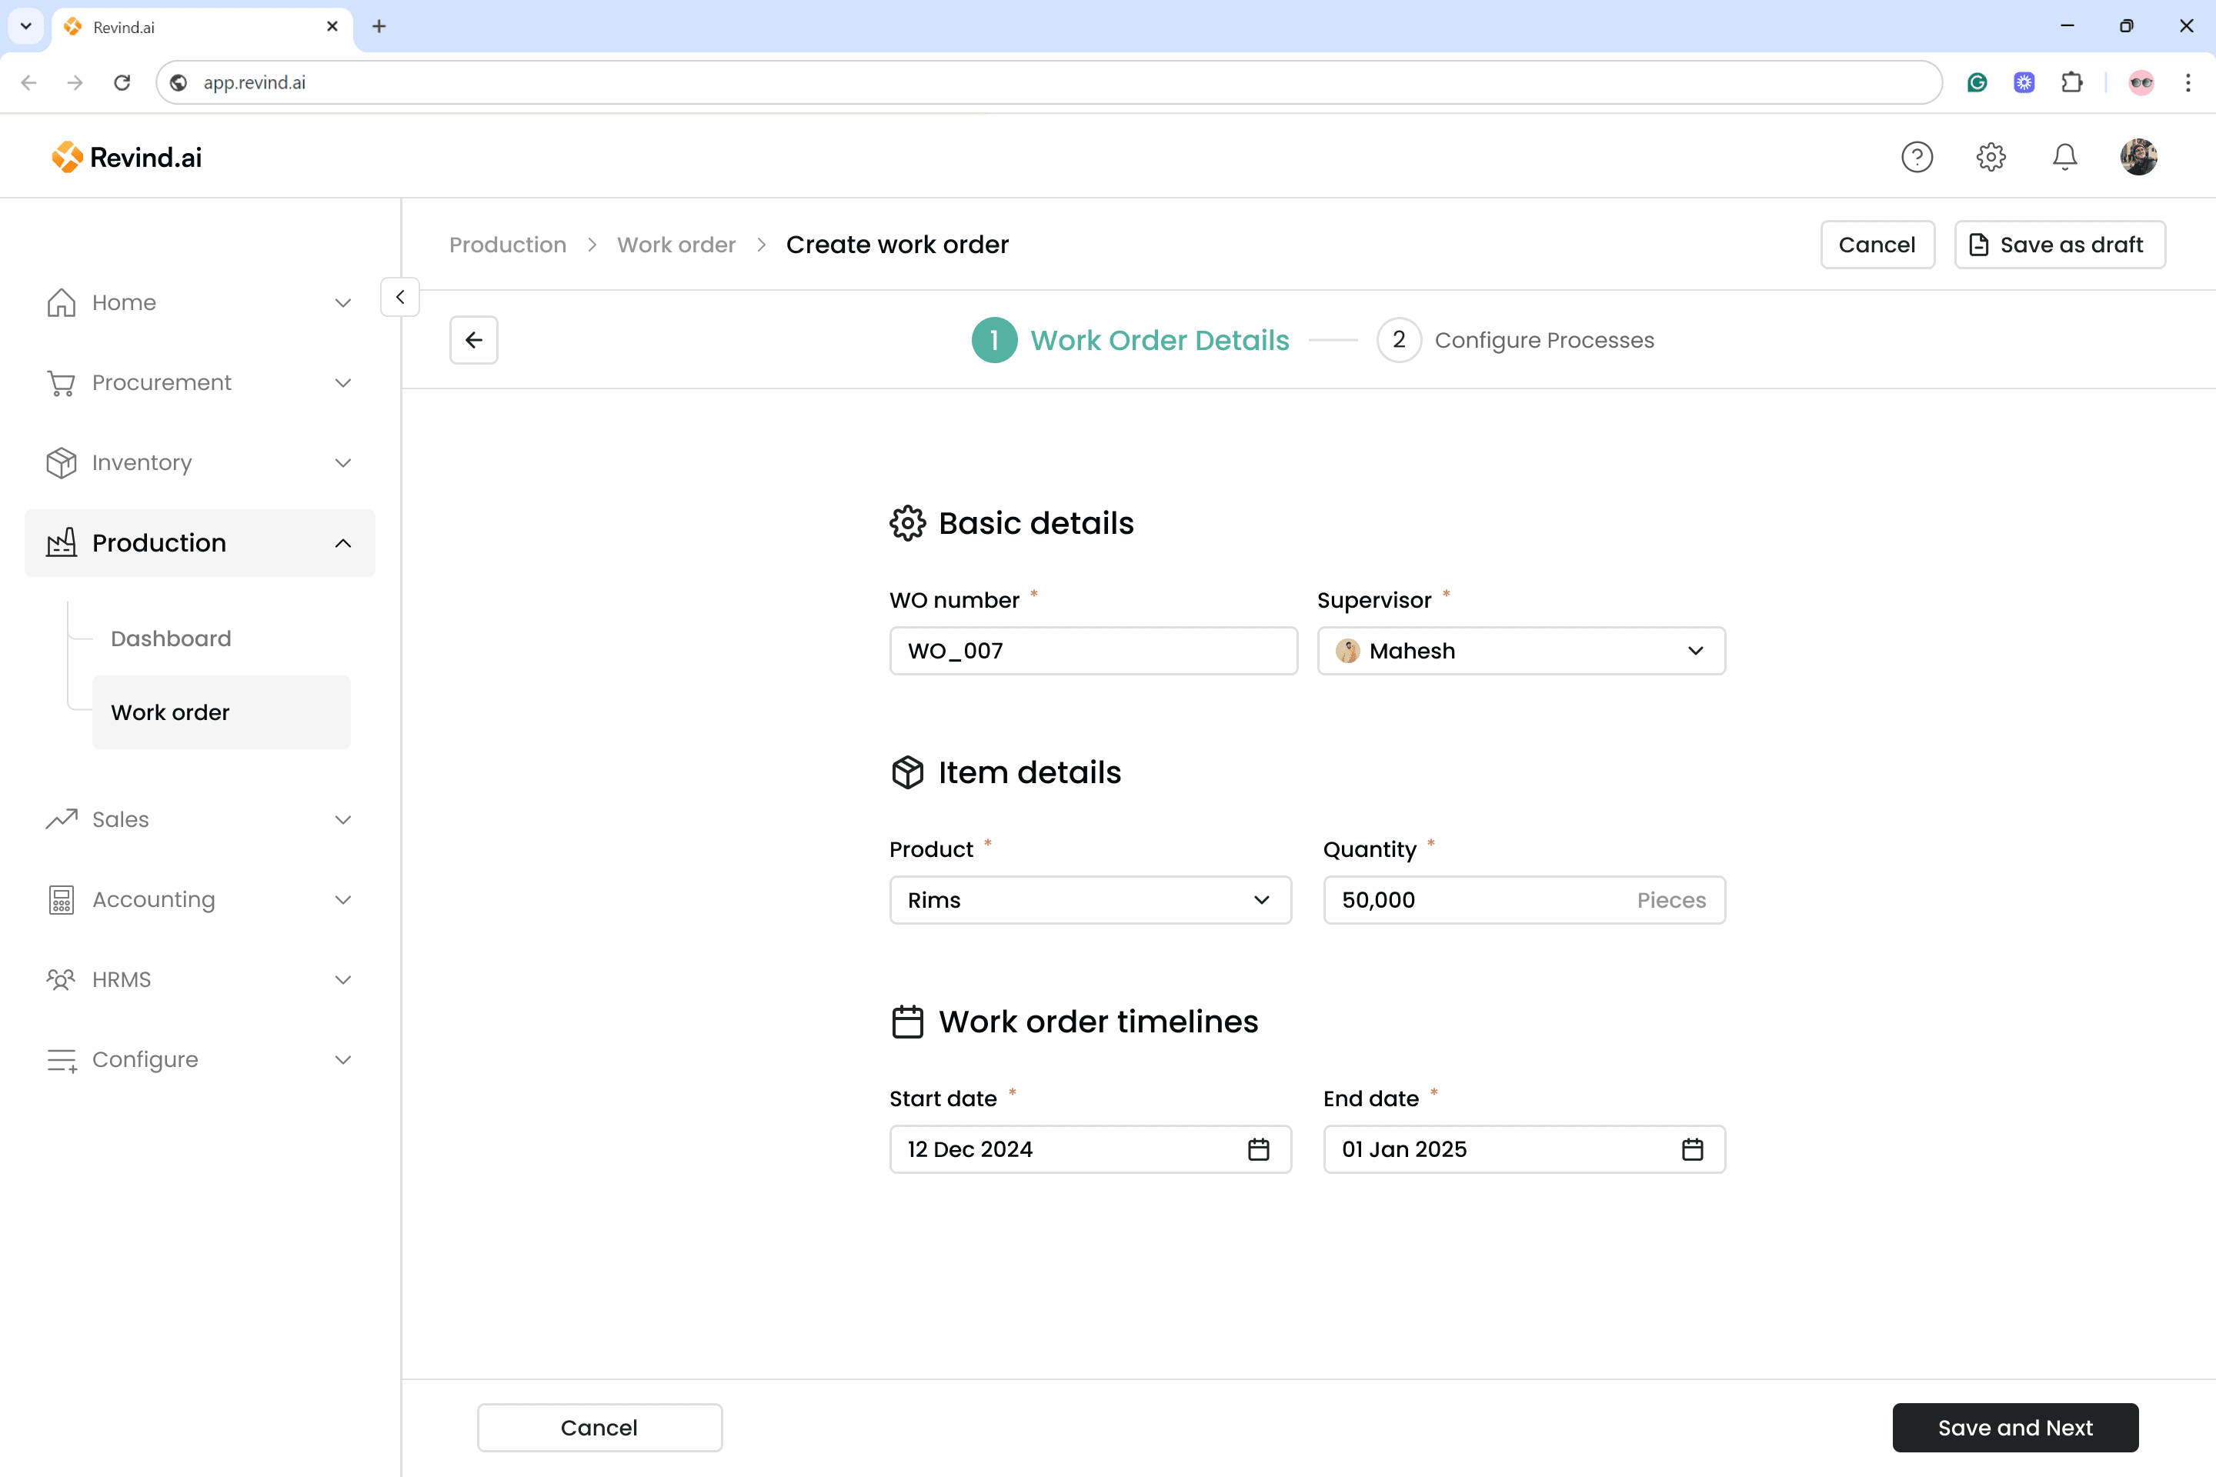Open the Supervisor dropdown showing Mahesh
This screenshot has height=1477, width=2216.
point(1520,651)
